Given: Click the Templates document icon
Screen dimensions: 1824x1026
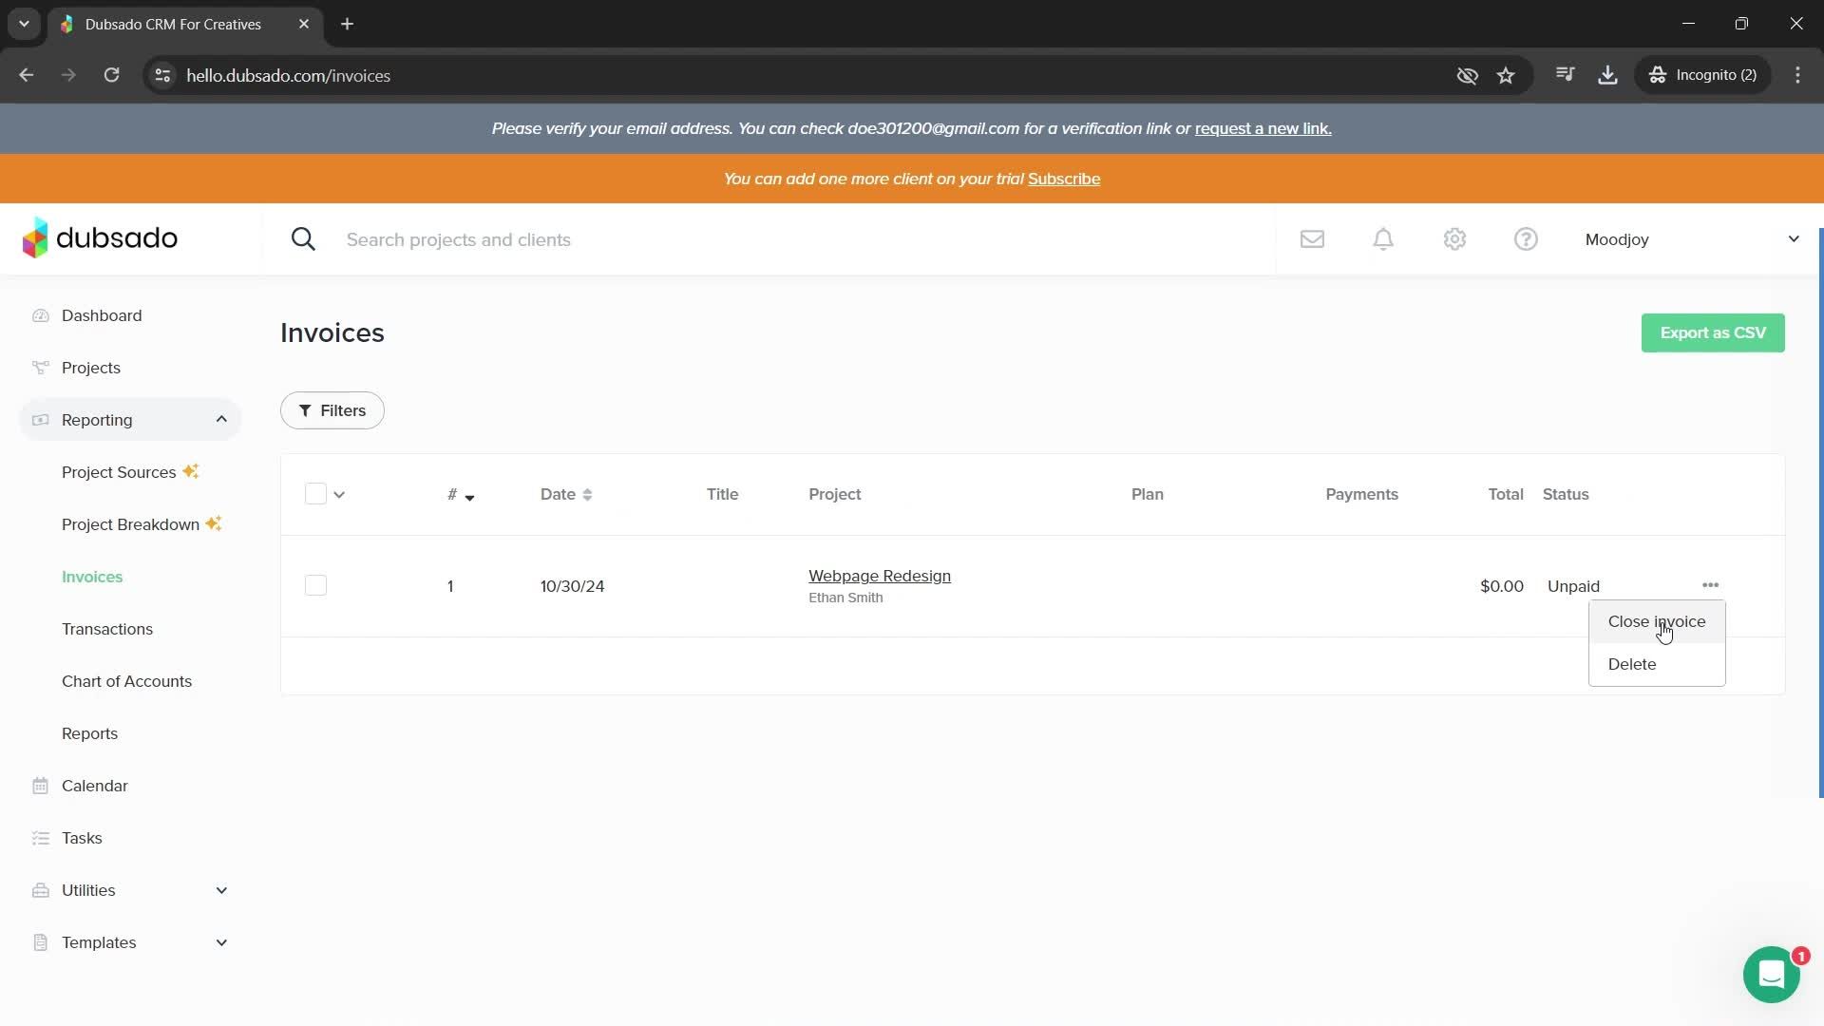Looking at the screenshot, I should tap(40, 942).
